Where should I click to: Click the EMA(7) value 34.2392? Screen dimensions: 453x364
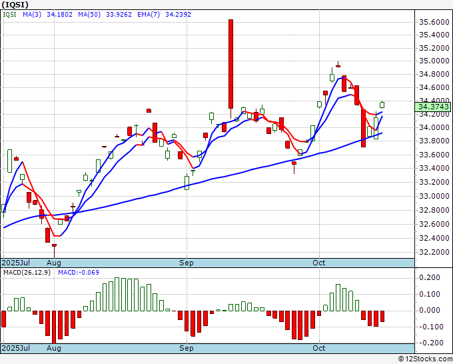pos(178,14)
